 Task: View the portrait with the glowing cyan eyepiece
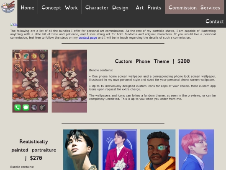point(158,149)
